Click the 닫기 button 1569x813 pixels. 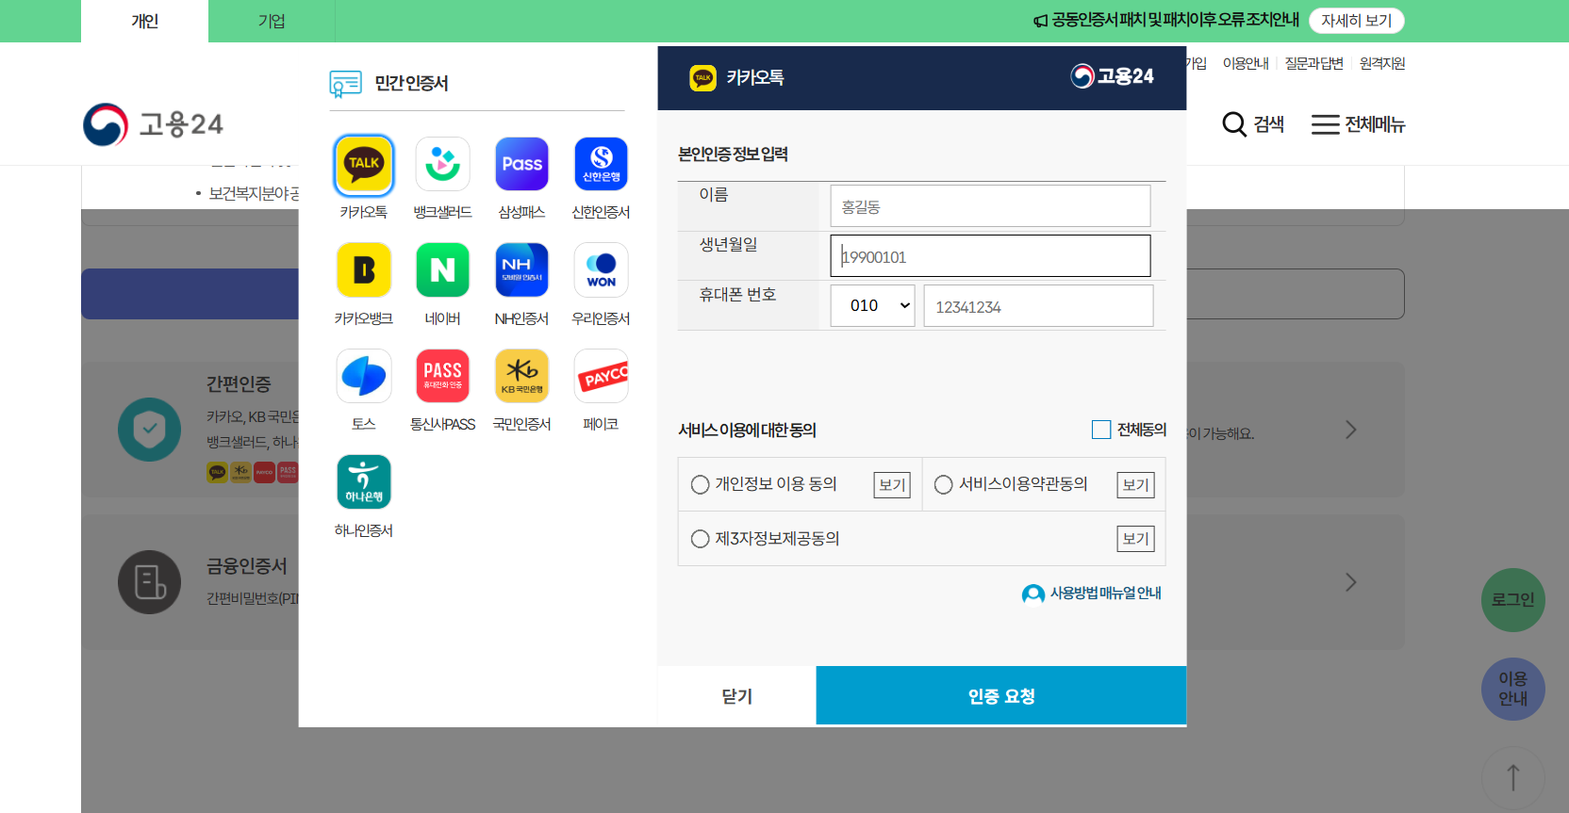point(736,696)
